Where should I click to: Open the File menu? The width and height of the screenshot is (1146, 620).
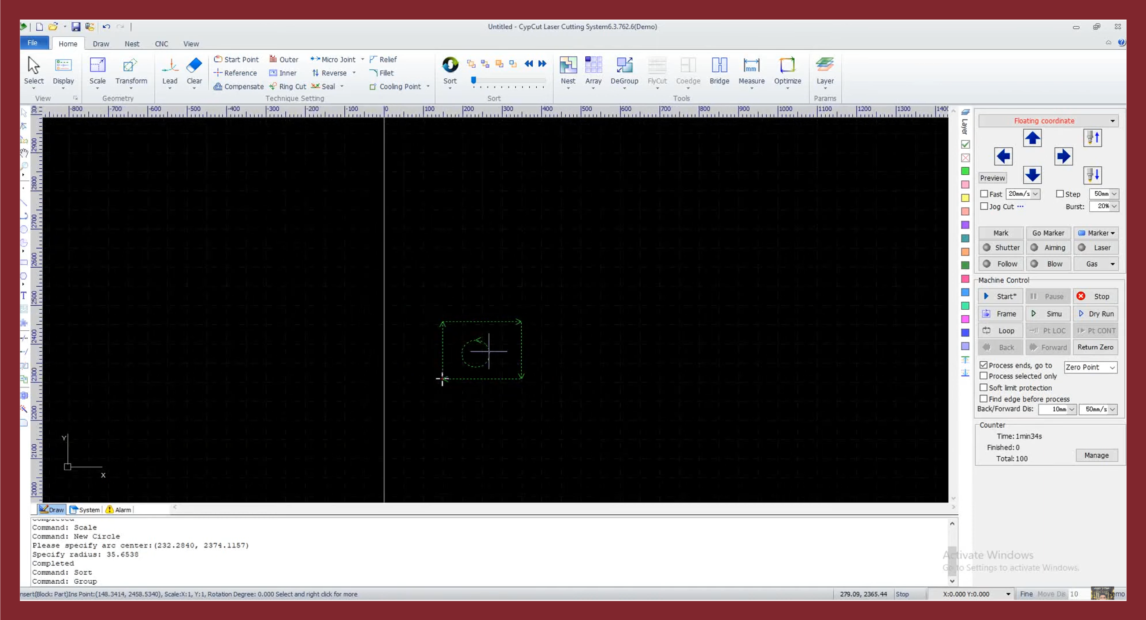click(33, 43)
